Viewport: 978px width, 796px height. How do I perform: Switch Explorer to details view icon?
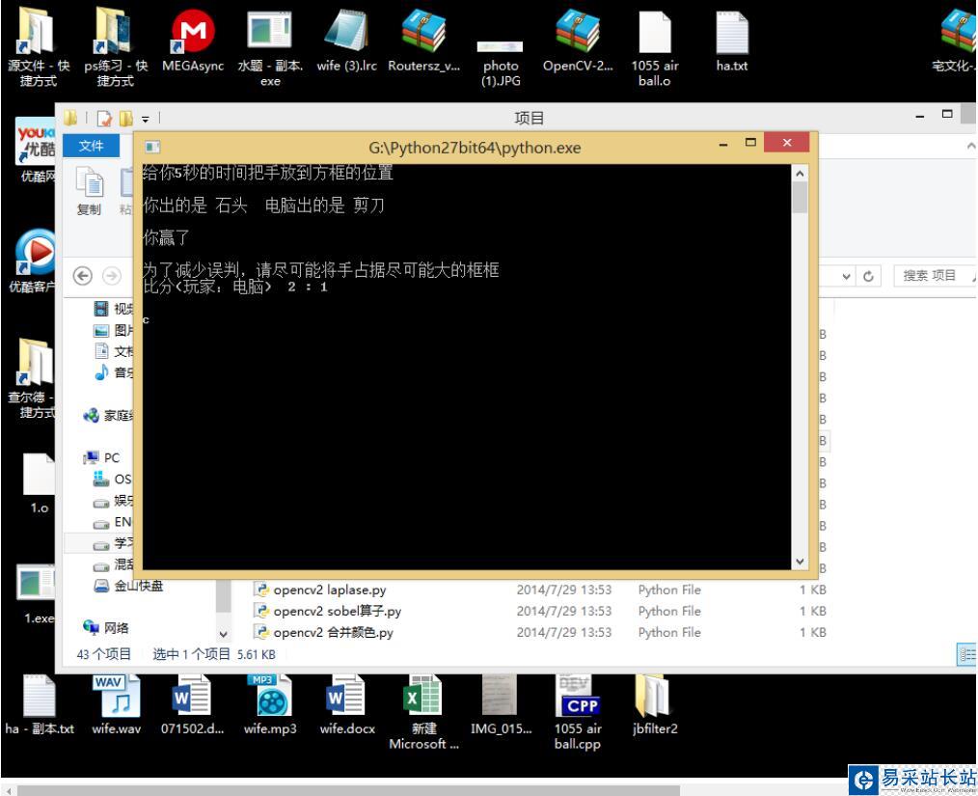(x=966, y=654)
